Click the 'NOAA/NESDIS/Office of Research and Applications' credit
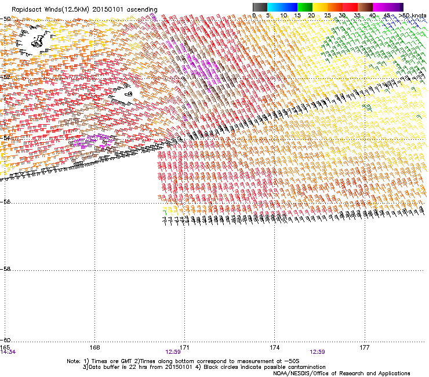The width and height of the screenshot is (429, 377). (x=341, y=374)
